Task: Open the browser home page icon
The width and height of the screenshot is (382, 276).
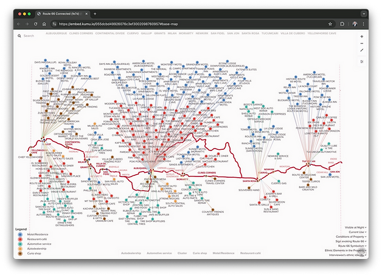Action: (44, 24)
